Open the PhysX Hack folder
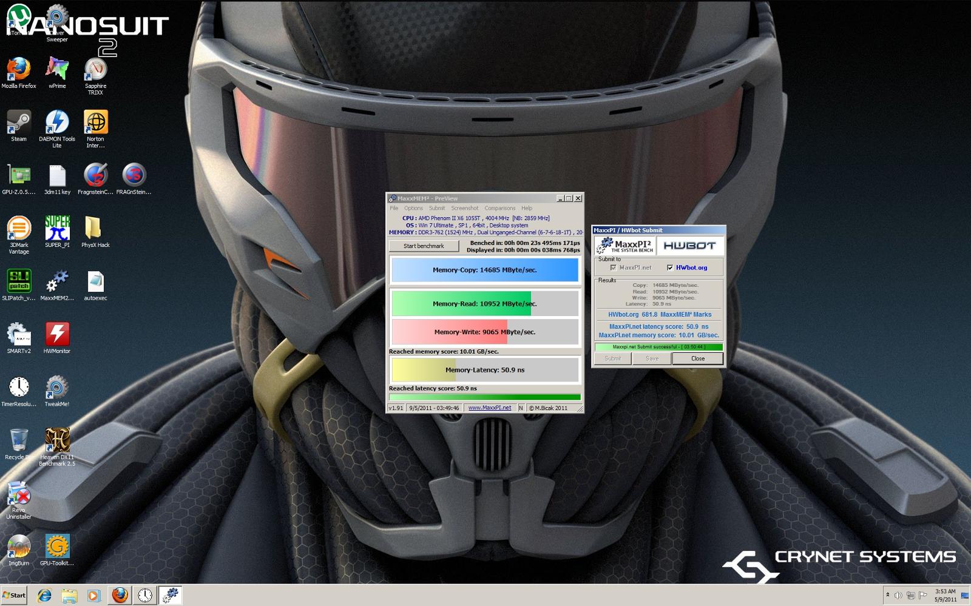The image size is (971, 606). click(95, 232)
